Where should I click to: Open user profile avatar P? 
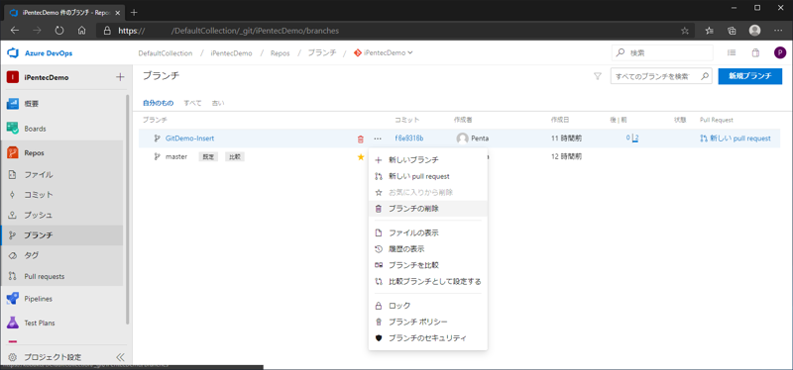pos(780,53)
